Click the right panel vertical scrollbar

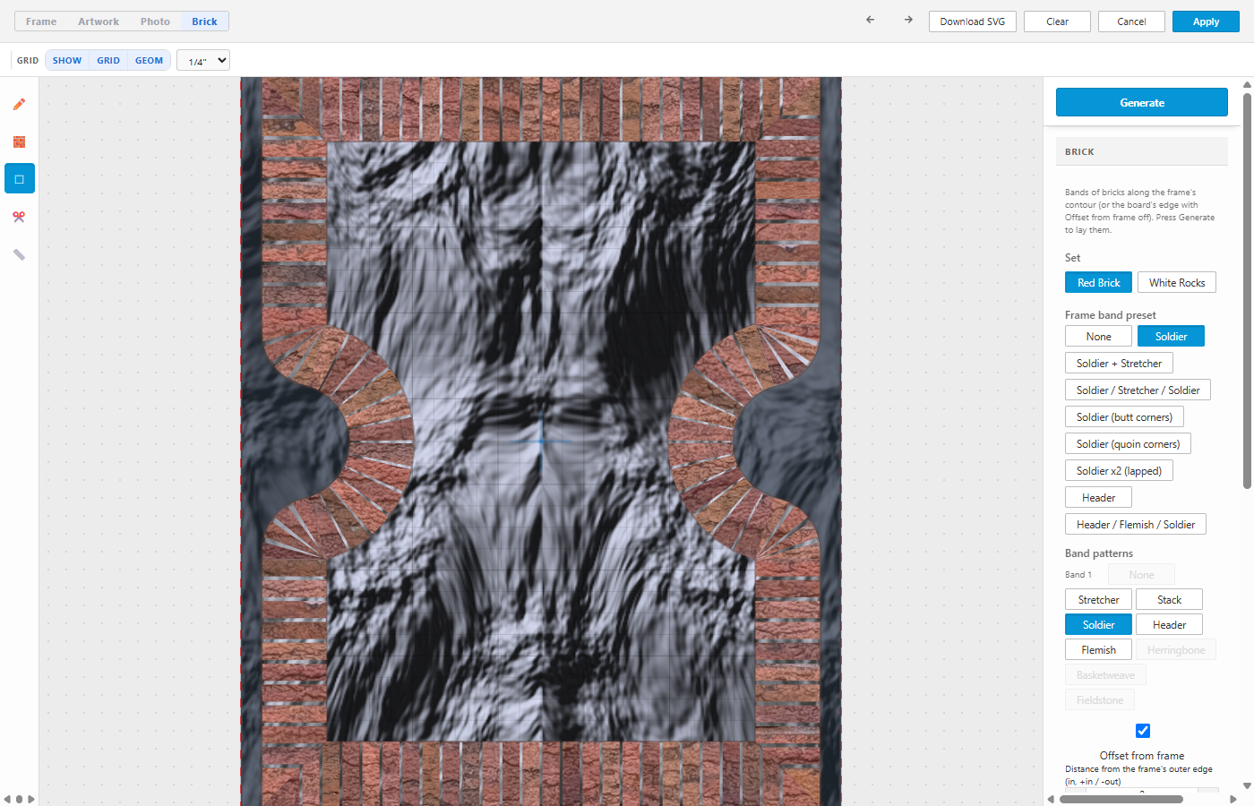(1247, 290)
